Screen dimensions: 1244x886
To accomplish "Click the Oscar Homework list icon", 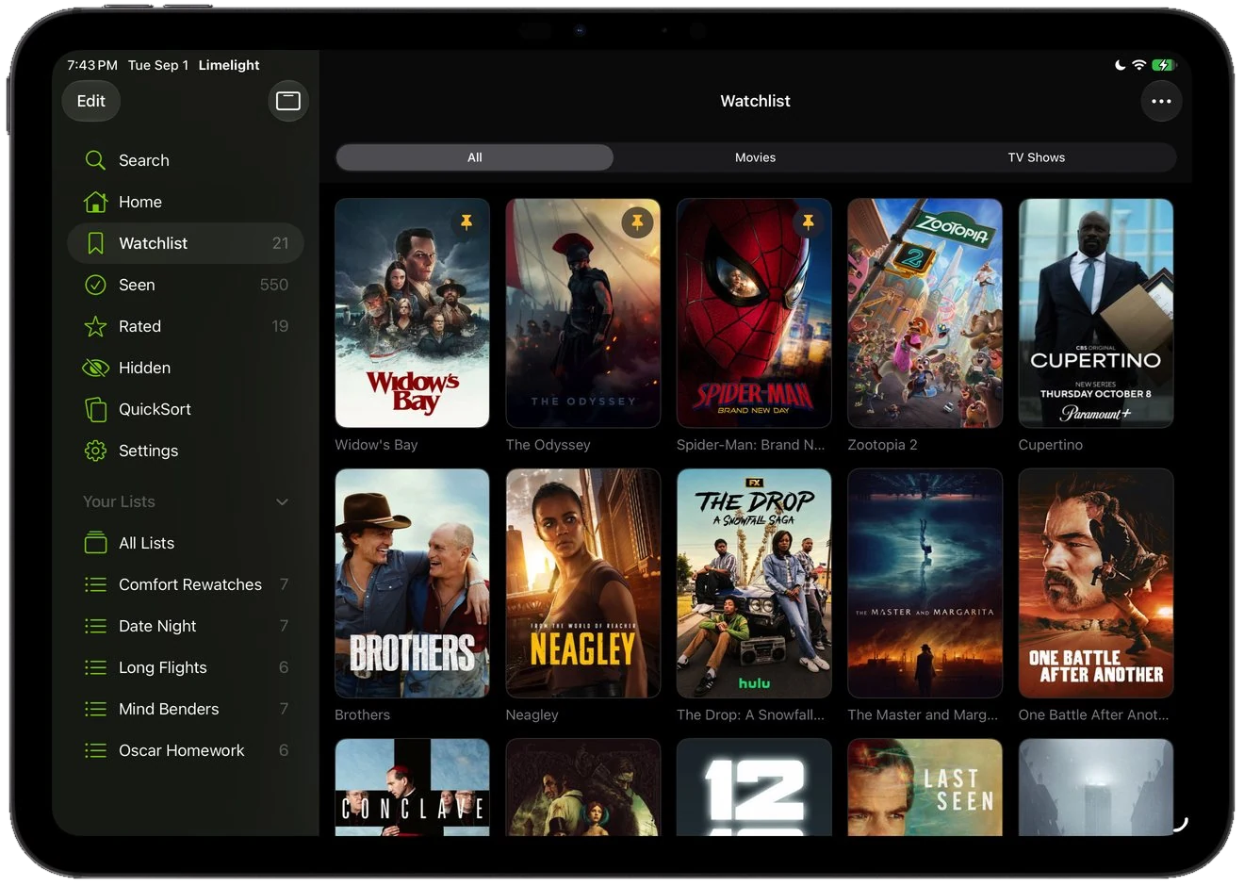I will 95,750.
